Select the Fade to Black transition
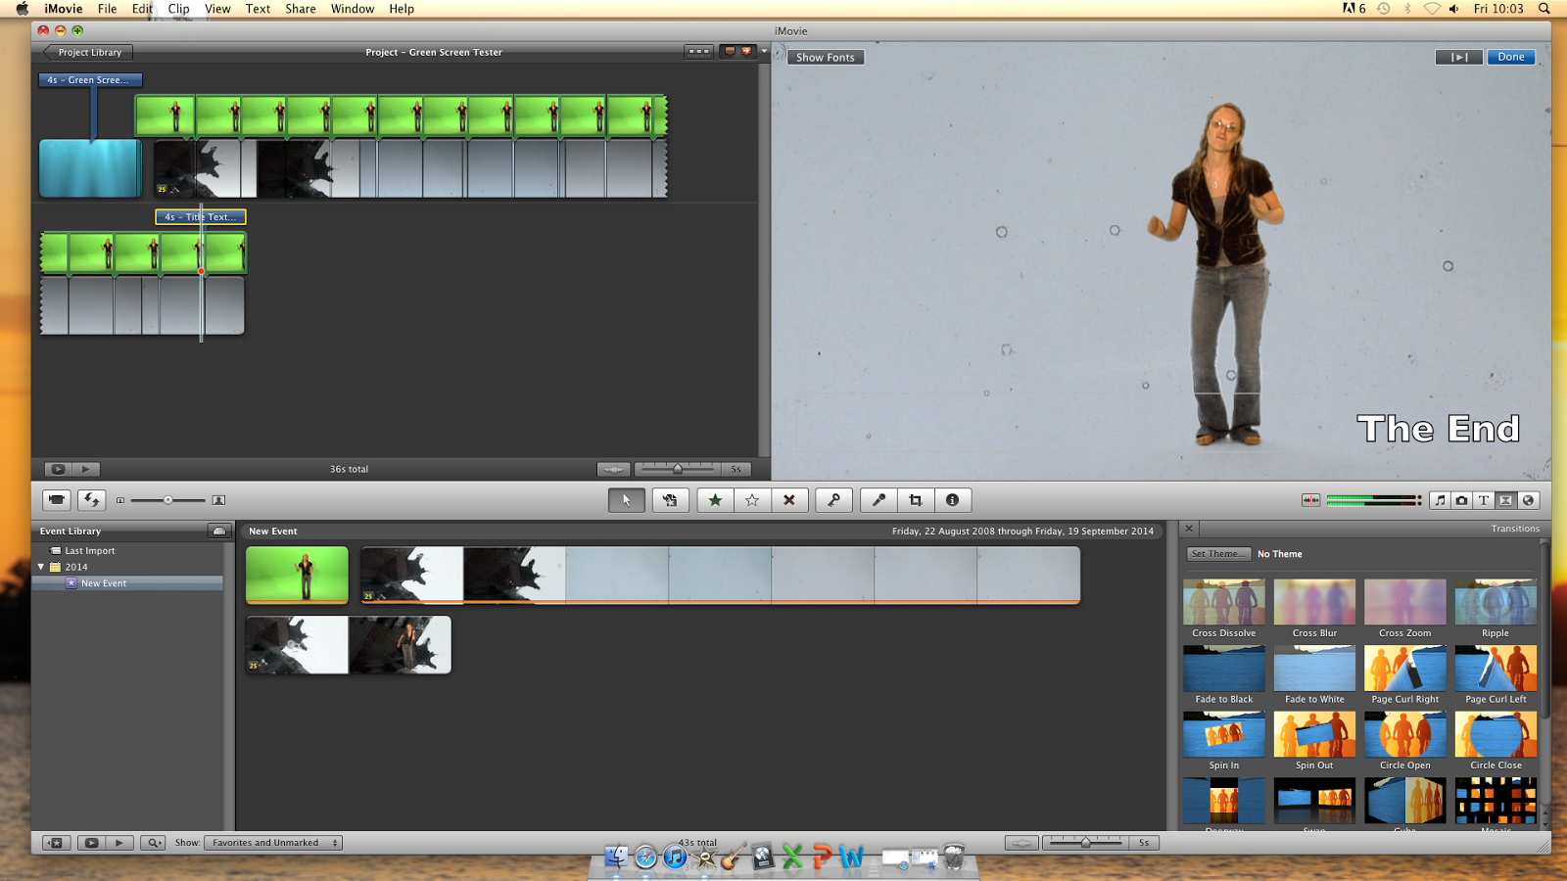This screenshot has width=1567, height=881. (1224, 675)
